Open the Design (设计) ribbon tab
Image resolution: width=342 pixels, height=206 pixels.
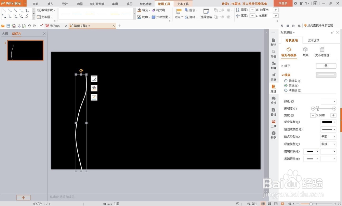tap(65, 4)
